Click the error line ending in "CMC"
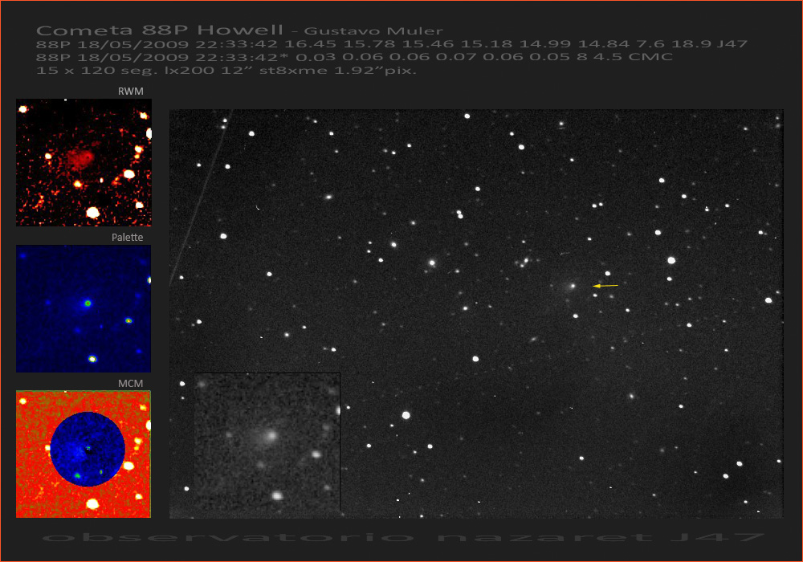Image resolution: width=803 pixels, height=562 pixels. (354, 57)
